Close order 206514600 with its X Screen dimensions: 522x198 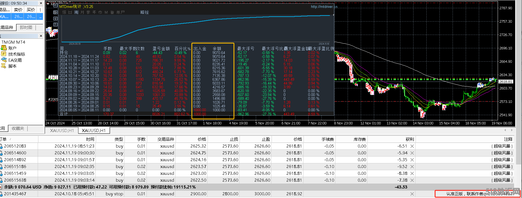coord(412,153)
